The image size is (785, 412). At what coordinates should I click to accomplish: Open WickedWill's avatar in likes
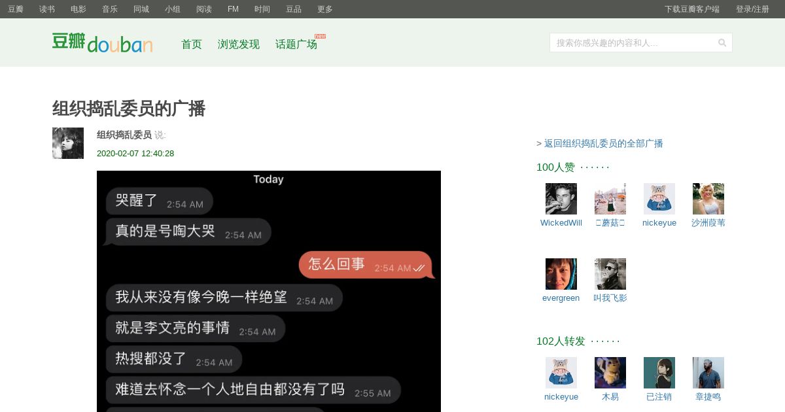pyautogui.click(x=561, y=199)
